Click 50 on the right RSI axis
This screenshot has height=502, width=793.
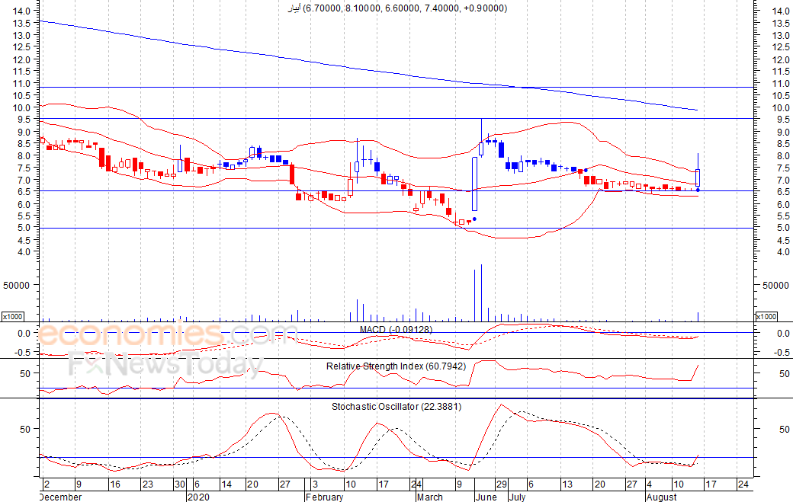pos(785,374)
